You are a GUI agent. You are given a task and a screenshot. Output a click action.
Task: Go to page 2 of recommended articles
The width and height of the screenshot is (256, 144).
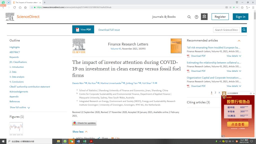click(215, 92)
